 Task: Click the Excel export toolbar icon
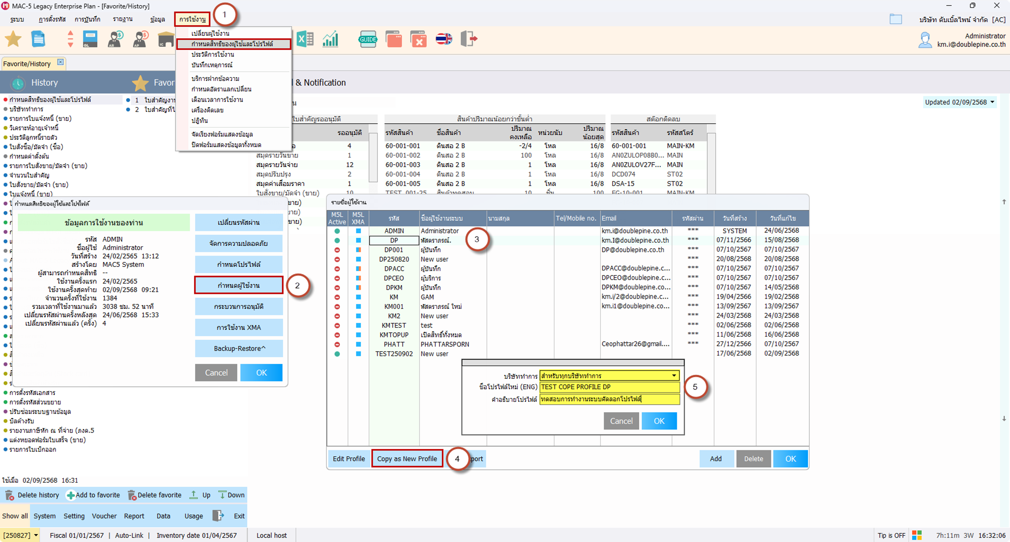click(x=305, y=39)
